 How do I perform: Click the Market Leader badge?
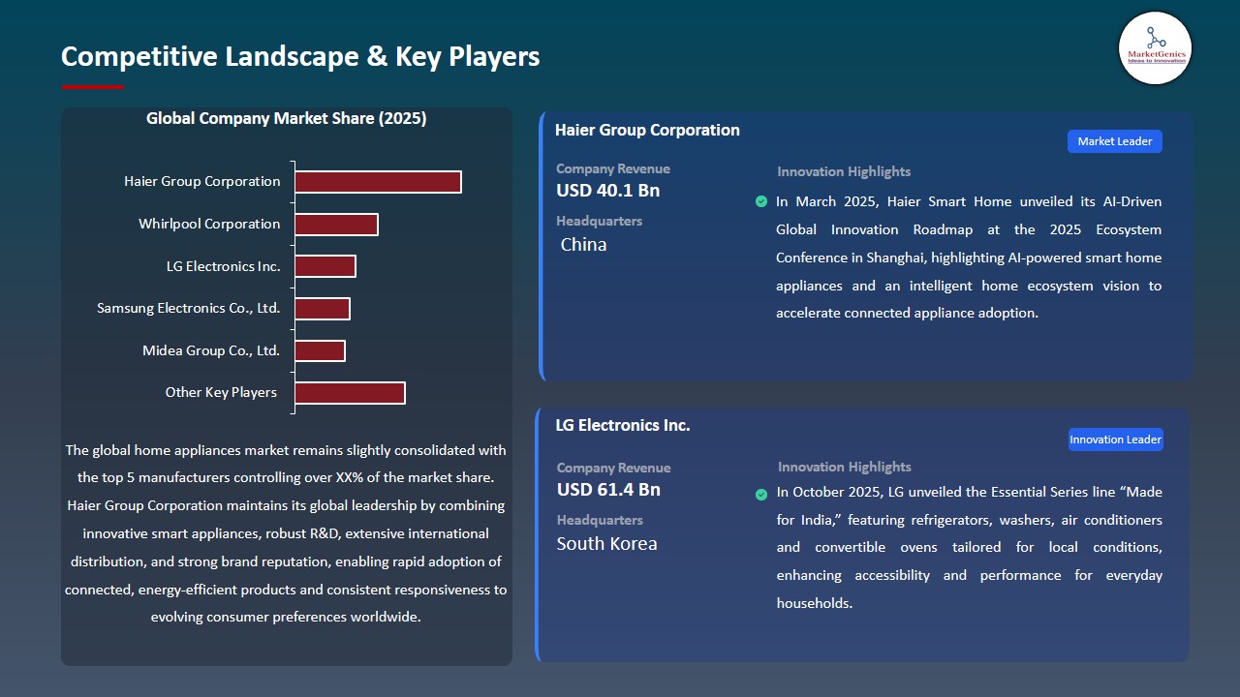coord(1114,140)
